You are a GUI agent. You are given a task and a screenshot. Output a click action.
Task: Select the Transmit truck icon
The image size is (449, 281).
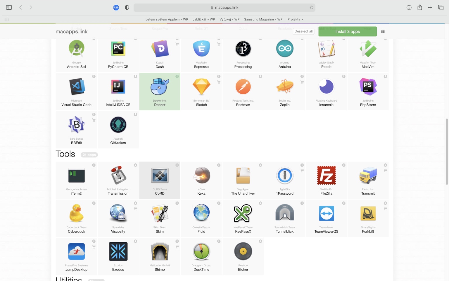(x=368, y=175)
